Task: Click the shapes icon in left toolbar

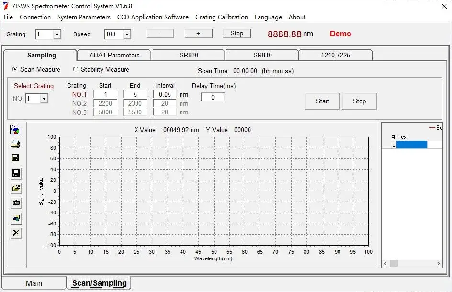Action: pos(16,218)
